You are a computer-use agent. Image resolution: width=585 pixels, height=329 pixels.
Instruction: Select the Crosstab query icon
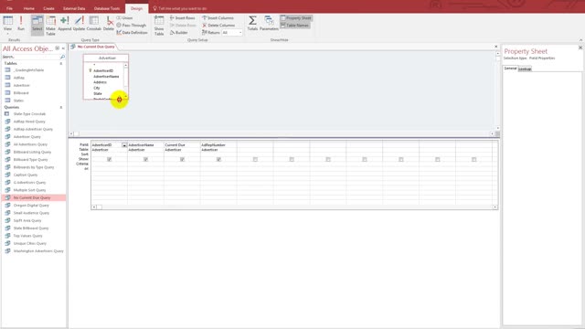(94, 23)
